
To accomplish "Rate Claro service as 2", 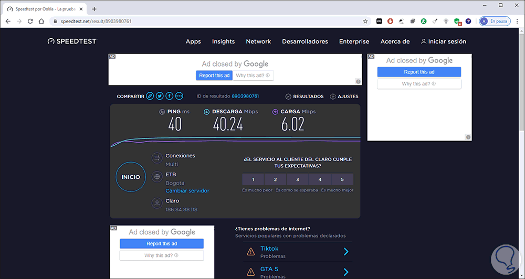I will [x=275, y=179].
